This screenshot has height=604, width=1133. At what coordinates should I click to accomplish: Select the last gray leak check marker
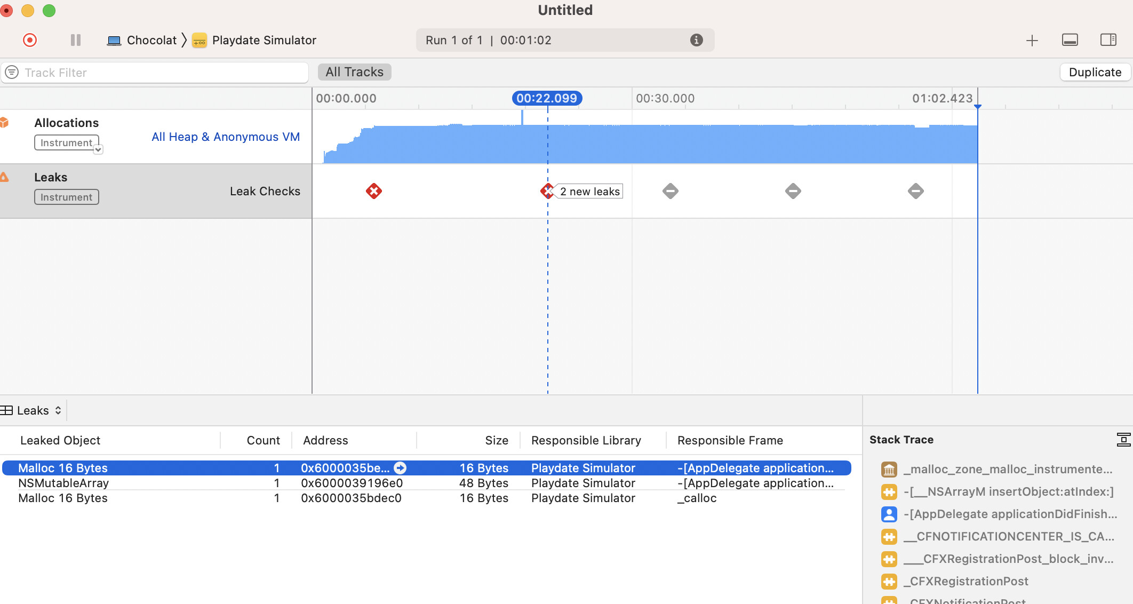pos(915,191)
